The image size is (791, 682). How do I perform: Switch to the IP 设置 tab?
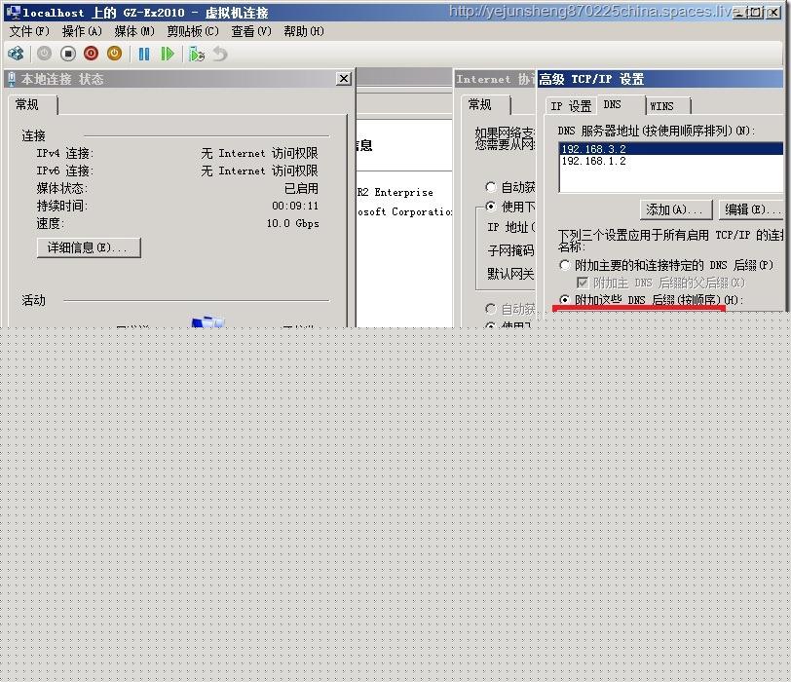(571, 106)
